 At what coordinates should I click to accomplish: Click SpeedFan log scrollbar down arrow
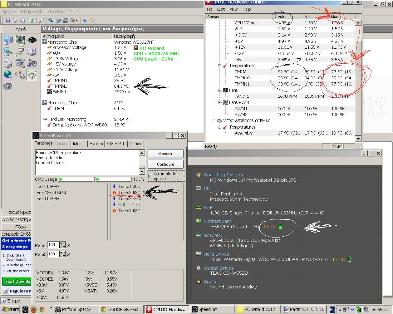142,172
